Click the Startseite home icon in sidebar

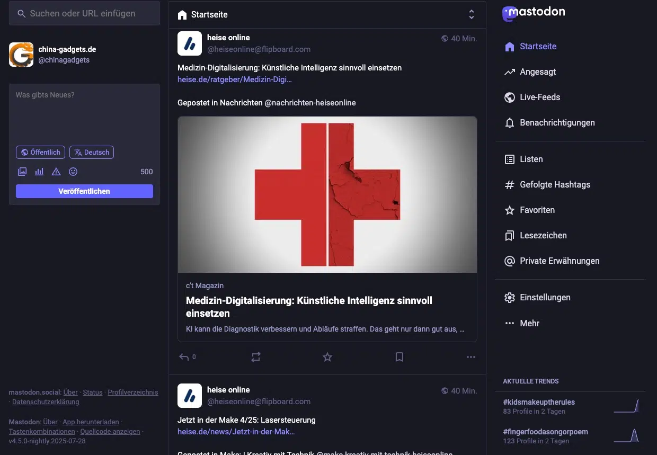[510, 47]
